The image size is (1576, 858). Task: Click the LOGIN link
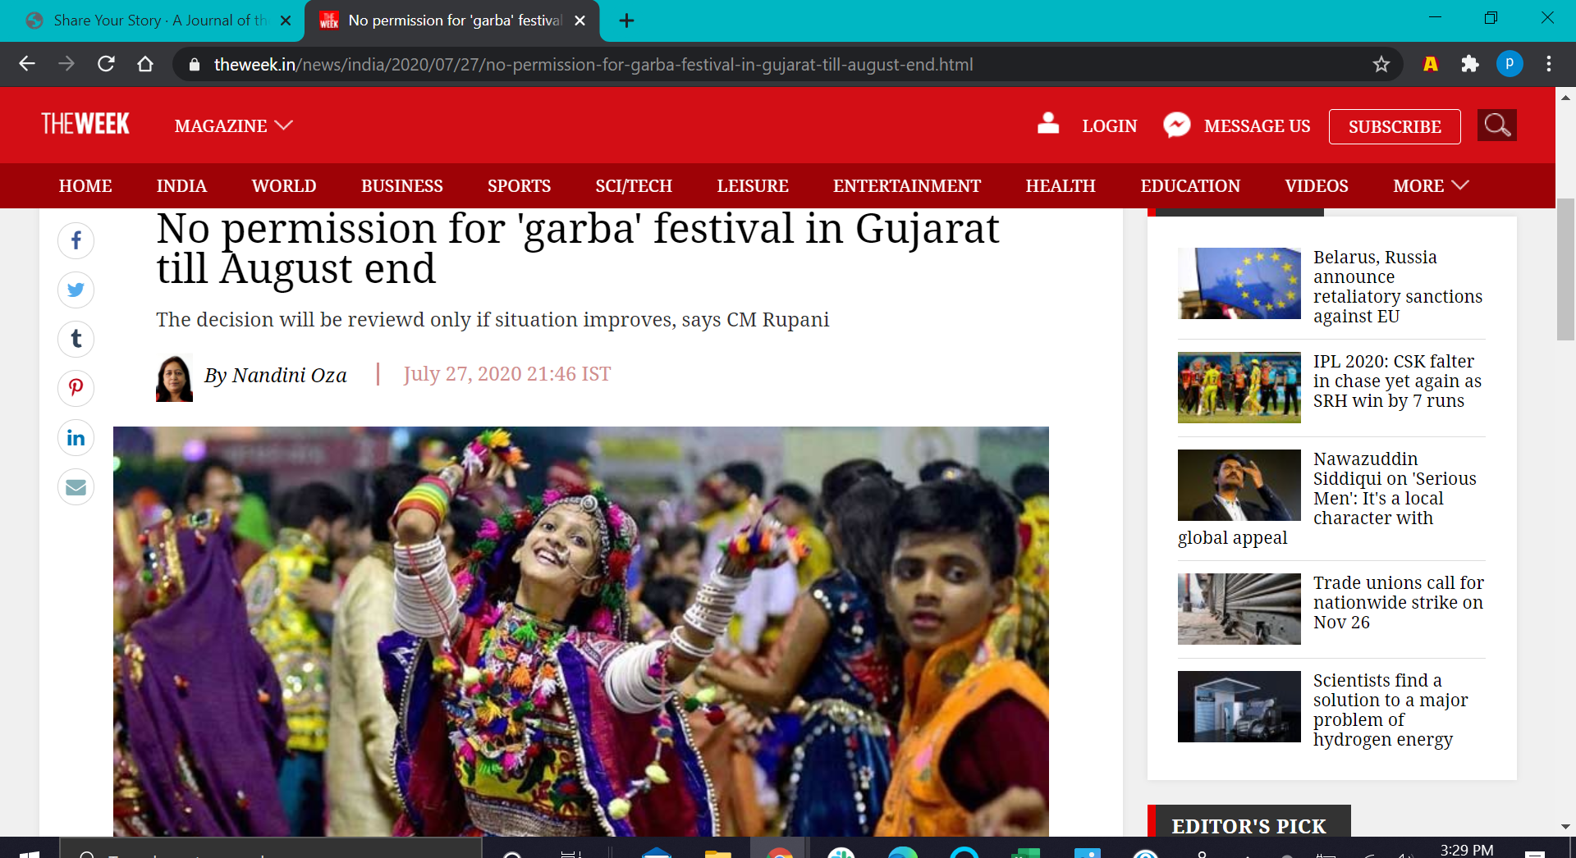coord(1109,126)
